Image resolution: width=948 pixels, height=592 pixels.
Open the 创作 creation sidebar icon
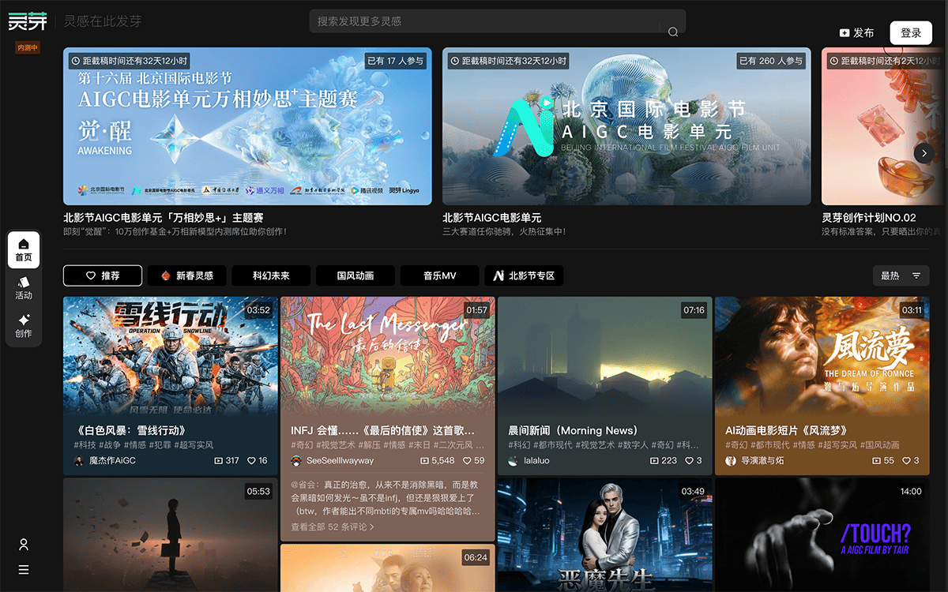click(24, 325)
